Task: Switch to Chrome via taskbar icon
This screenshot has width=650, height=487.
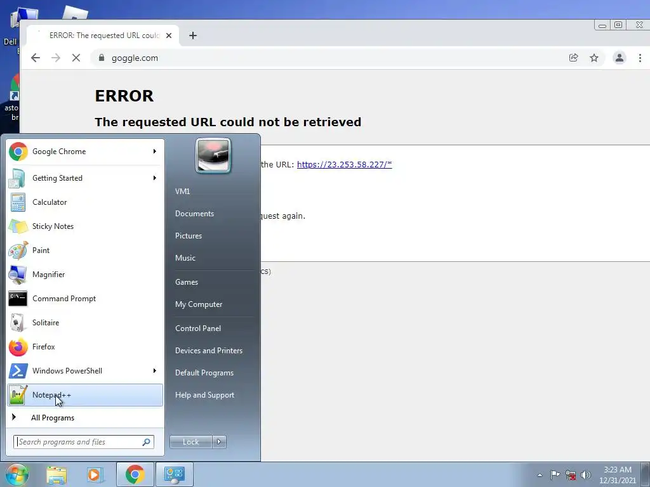Action: tap(135, 474)
